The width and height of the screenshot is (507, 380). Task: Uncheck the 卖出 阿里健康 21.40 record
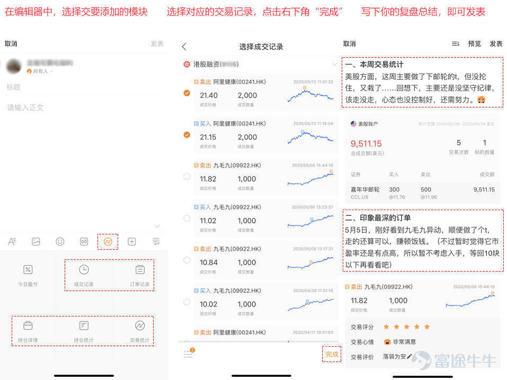tap(187, 93)
